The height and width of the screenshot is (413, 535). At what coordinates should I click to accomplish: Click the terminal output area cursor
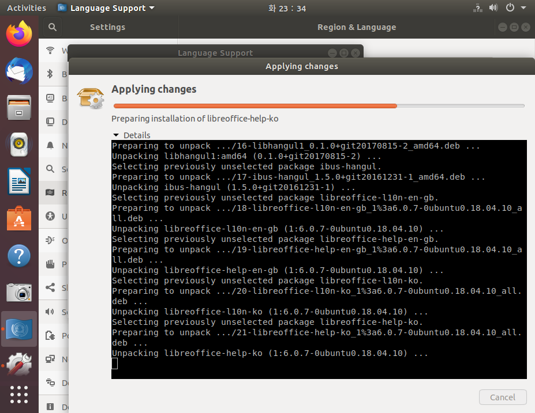[x=115, y=363]
